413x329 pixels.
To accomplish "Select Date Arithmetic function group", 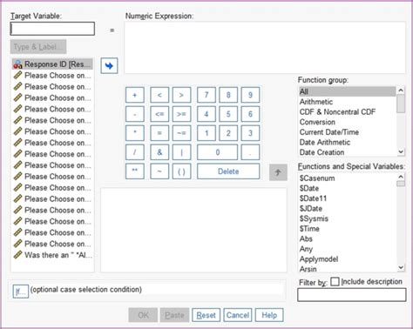I will (348, 143).
